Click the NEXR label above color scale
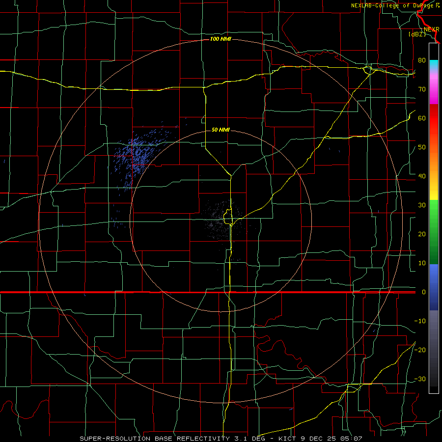This screenshot has height=442, width=442. point(432,29)
